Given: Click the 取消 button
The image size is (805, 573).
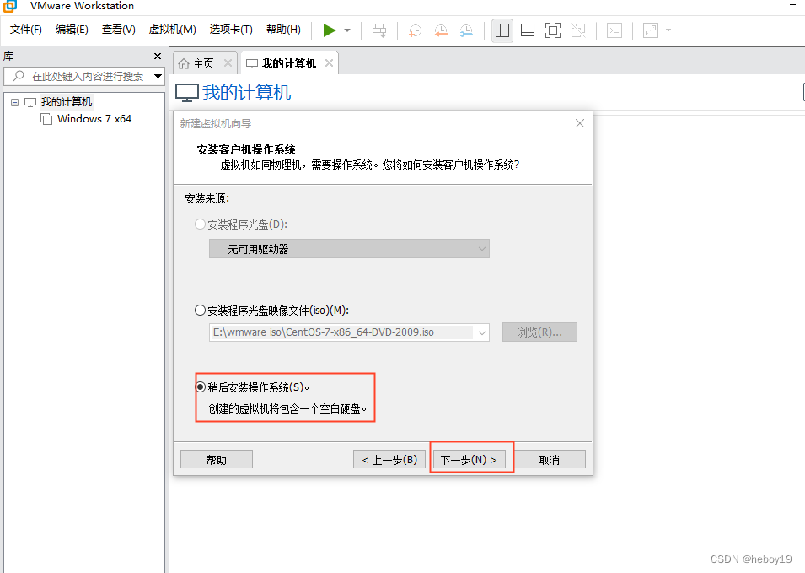Looking at the screenshot, I should 550,459.
